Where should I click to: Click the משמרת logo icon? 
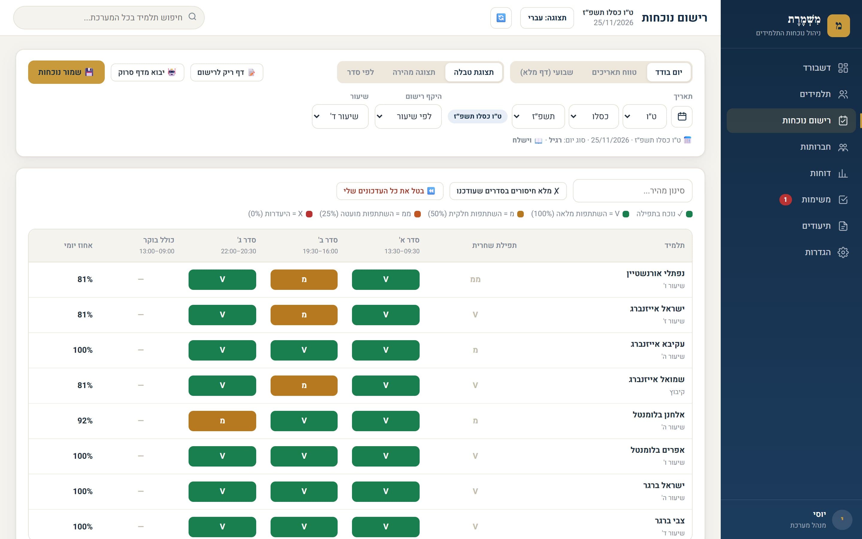coord(838,26)
